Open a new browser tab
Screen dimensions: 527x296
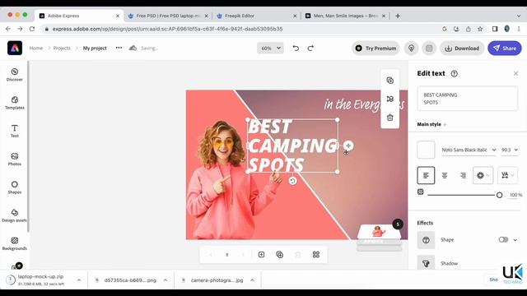tap(398, 16)
